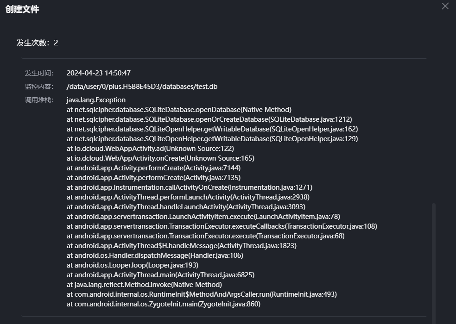Click the SQLiteDatabase.openDatabase stack line
Screen dimensions: 456x324
coord(179,110)
